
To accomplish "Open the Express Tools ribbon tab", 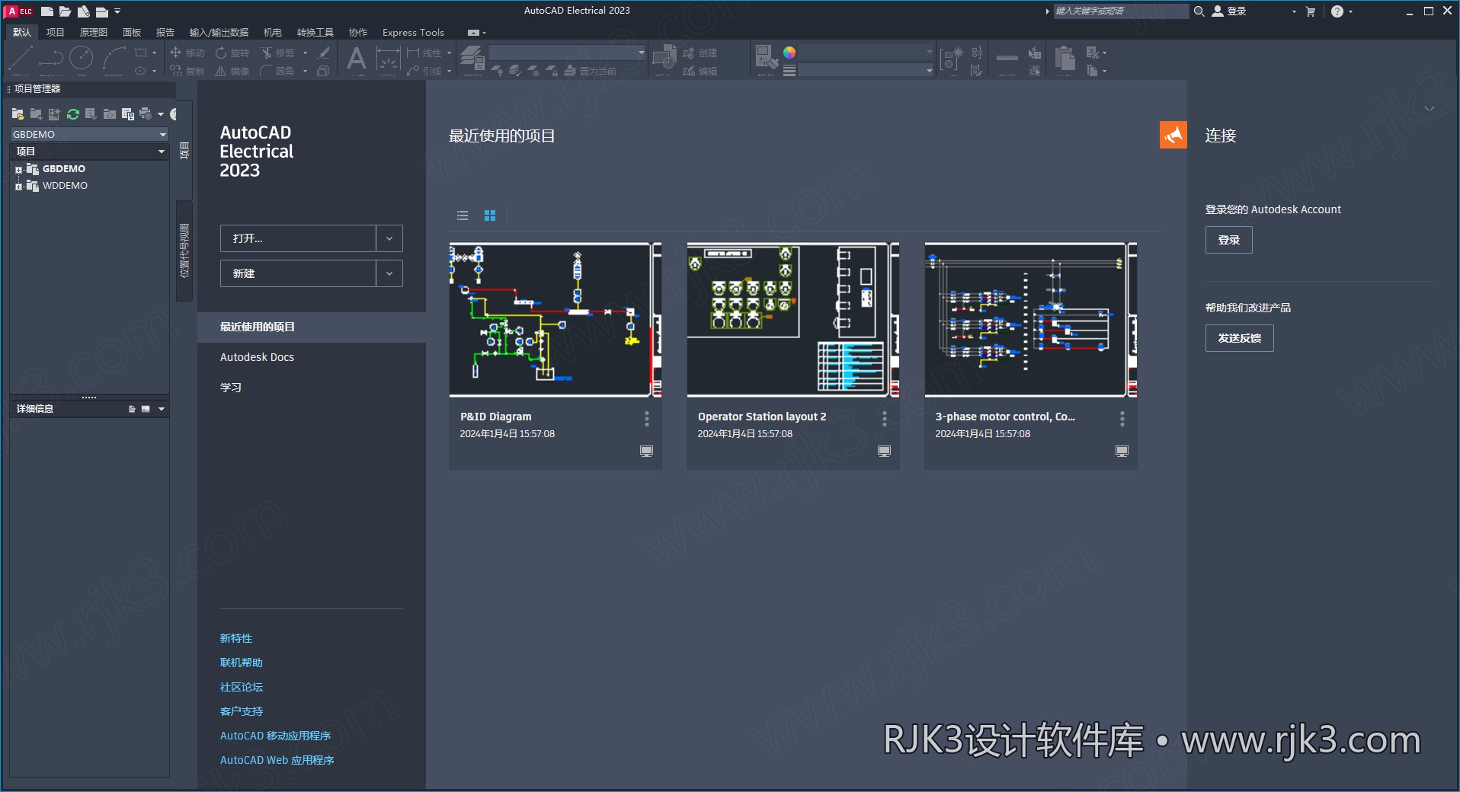I will point(413,32).
